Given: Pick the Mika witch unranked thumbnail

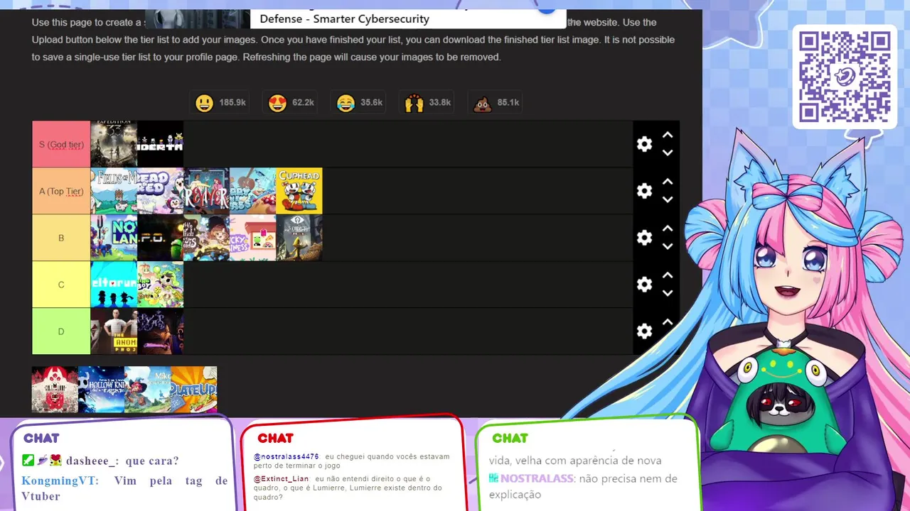Looking at the screenshot, I should click(x=147, y=390).
